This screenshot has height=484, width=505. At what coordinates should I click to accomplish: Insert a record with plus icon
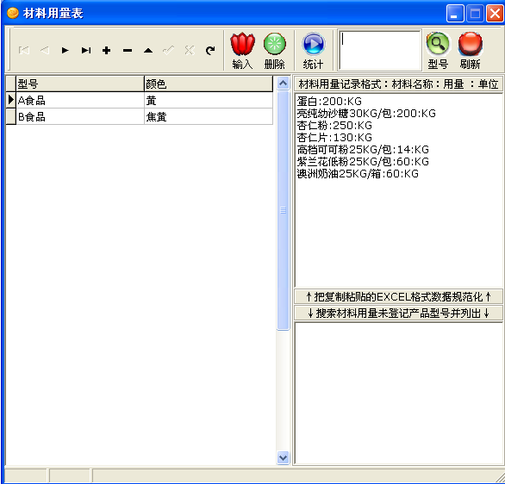click(x=107, y=50)
